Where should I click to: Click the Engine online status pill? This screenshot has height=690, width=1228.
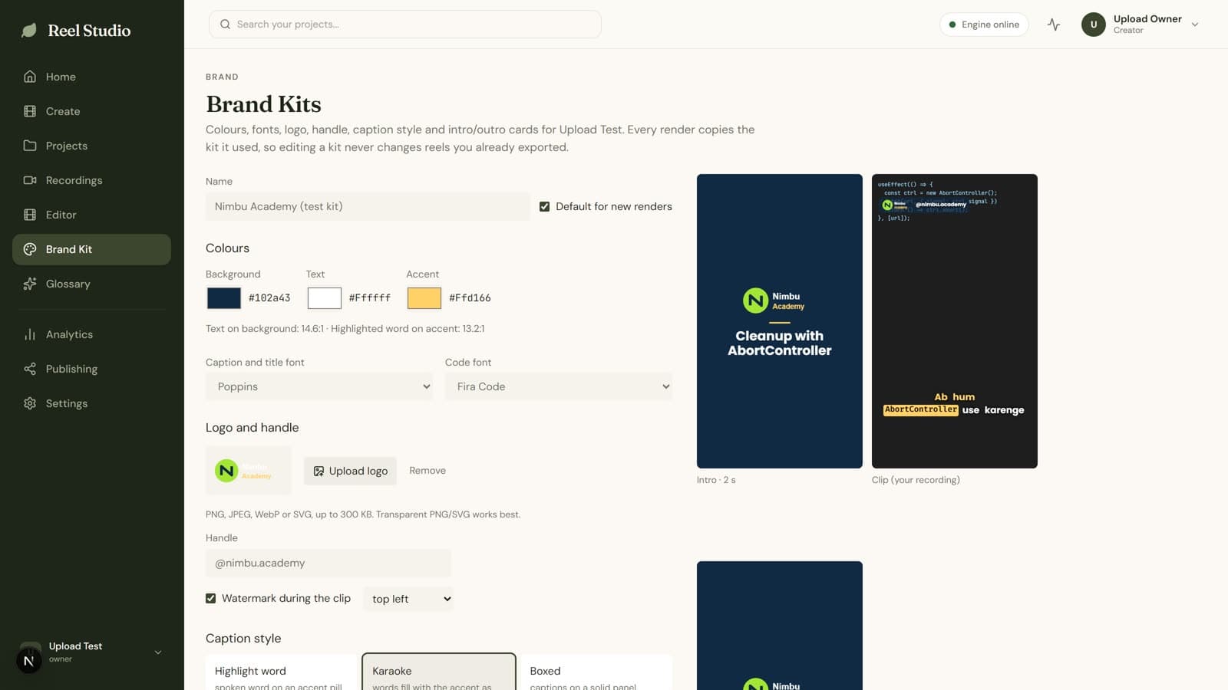pyautogui.click(x=984, y=25)
